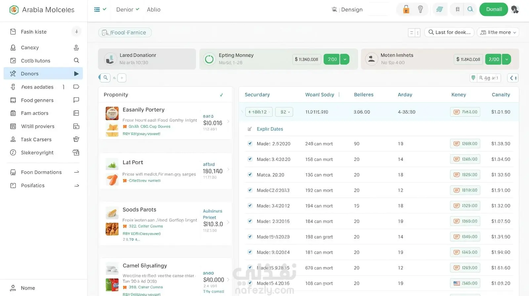Open the Lal Port list item

pyautogui.click(x=166, y=171)
